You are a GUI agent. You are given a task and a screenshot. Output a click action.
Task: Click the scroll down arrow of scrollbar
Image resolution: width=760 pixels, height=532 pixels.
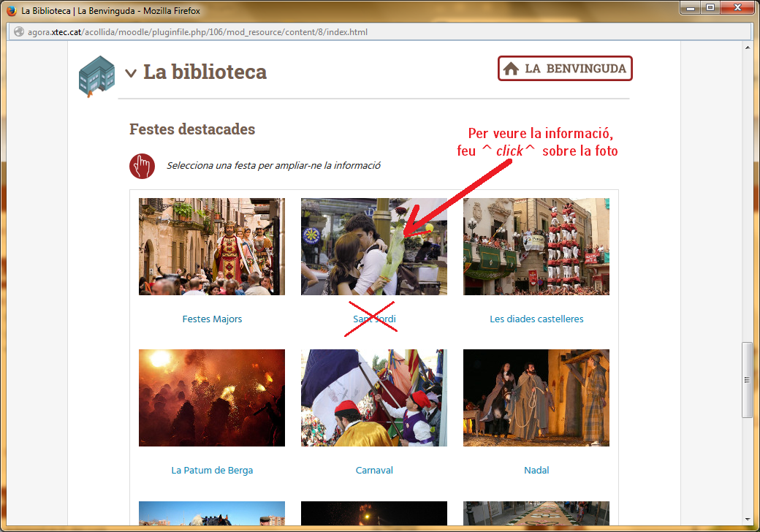[747, 518]
